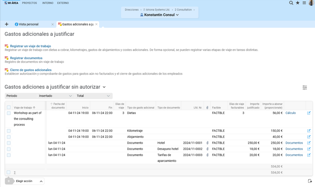Sort by Fecha del documento column

(57, 106)
